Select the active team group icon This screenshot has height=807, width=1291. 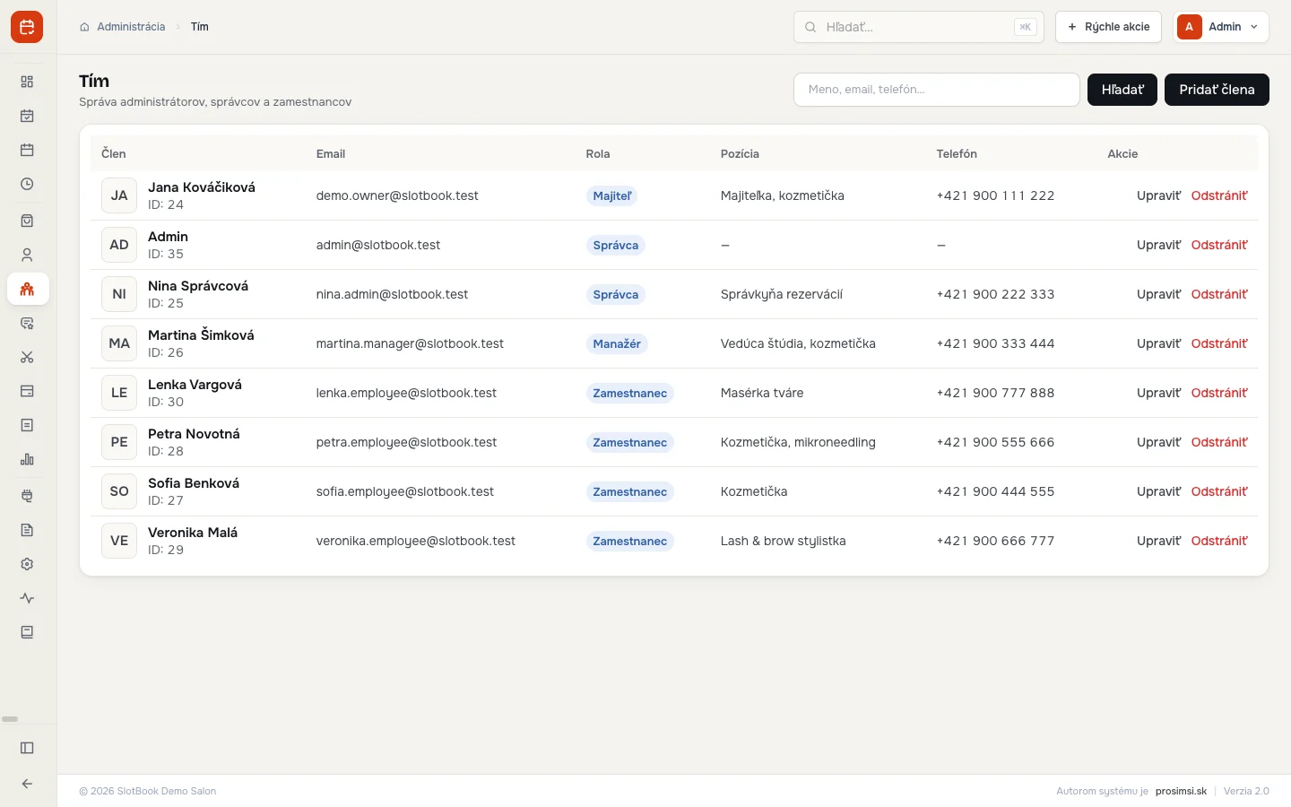pos(27,289)
